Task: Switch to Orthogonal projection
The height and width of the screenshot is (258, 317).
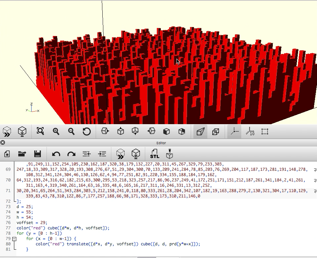Action: (216, 131)
